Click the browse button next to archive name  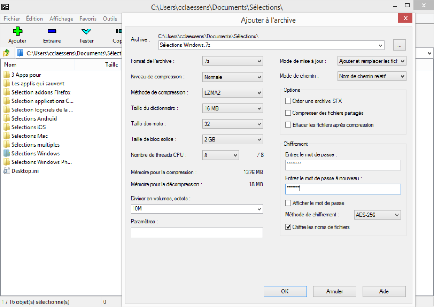point(399,45)
